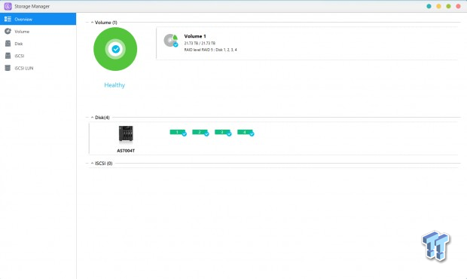467x279 pixels.
Task: Click the yellow minimize window button
Action: pos(438,6)
